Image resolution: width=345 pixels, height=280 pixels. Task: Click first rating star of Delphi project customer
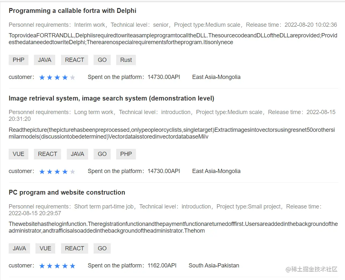pyautogui.click(x=42, y=77)
